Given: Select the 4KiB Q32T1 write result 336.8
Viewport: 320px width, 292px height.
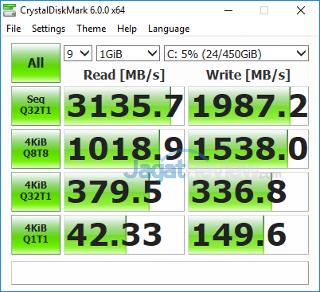Looking at the screenshot, I should pyautogui.click(x=248, y=192).
